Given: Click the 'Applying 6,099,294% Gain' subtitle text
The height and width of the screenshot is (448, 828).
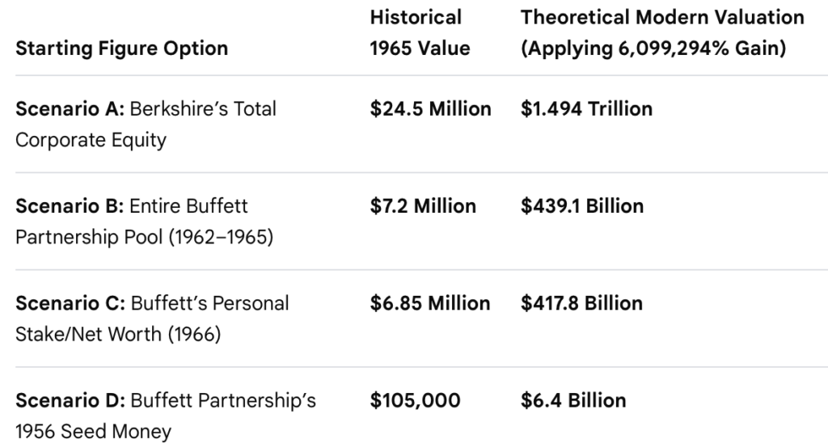Looking at the screenshot, I should (x=653, y=49).
